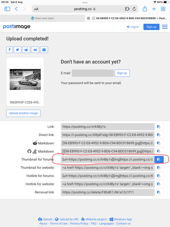Copy the Removal link
170x227 pixels.
(x=159, y=192)
